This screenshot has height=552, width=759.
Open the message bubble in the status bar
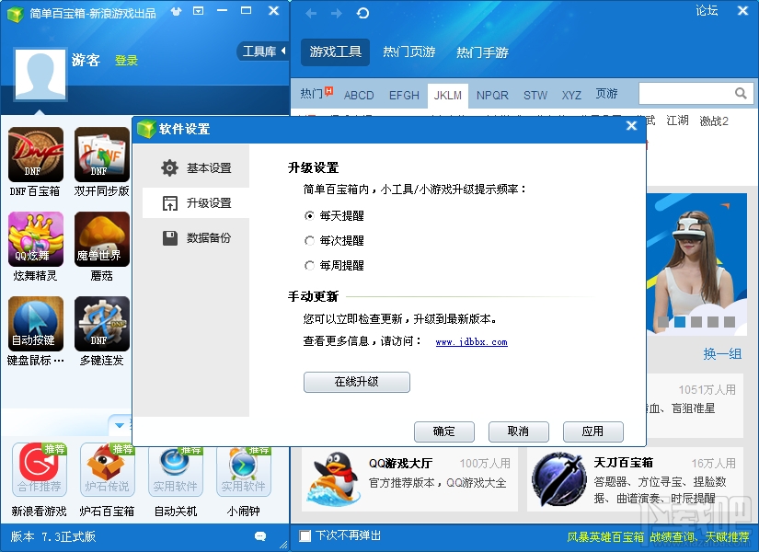[259, 535]
